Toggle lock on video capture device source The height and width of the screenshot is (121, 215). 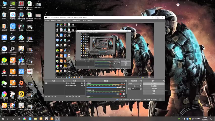pyautogui.click(x=84, y=85)
